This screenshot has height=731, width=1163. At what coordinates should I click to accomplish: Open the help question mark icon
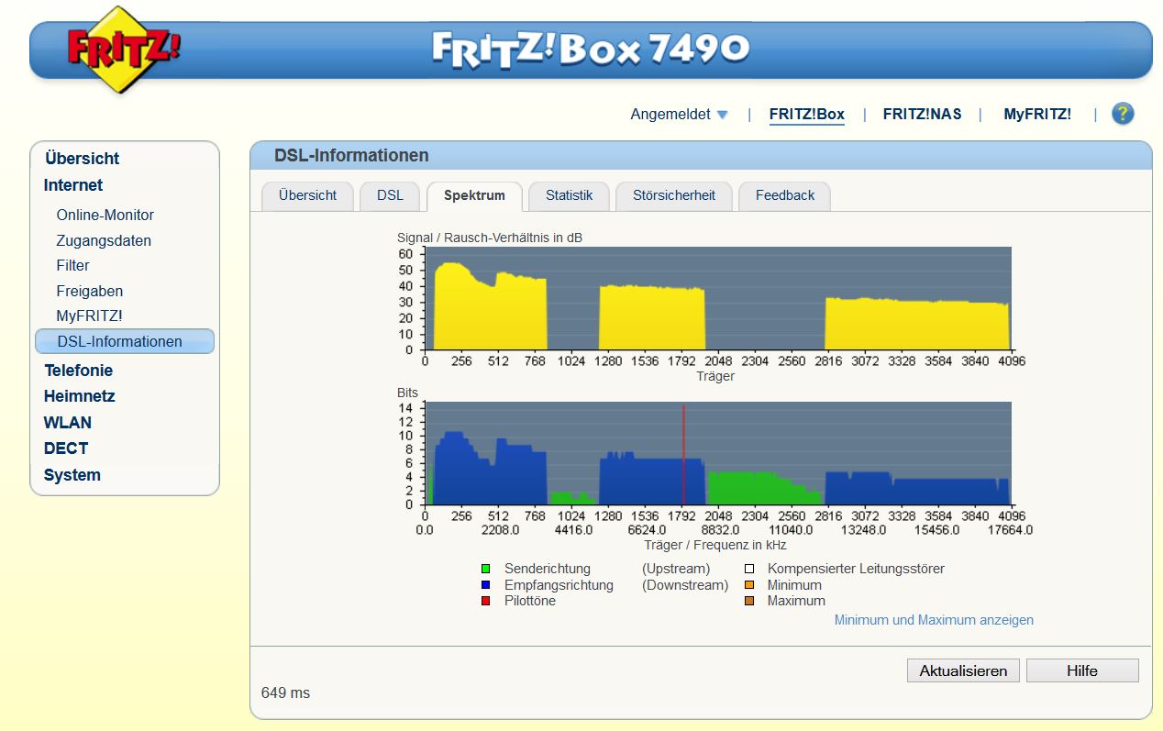[1123, 114]
